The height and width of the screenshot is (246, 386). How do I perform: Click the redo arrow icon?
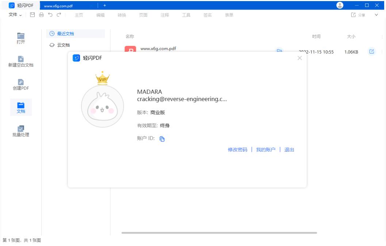tap(58, 15)
